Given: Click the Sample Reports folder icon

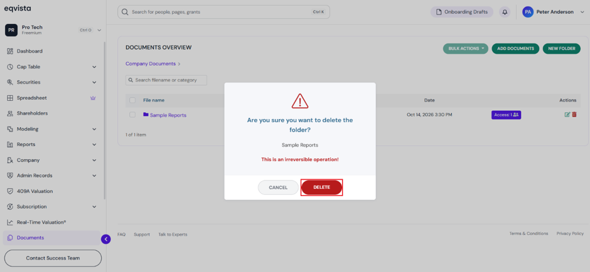Looking at the screenshot, I should click(146, 115).
